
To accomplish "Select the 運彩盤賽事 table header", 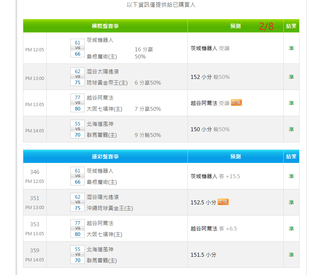I will click(x=105, y=157).
